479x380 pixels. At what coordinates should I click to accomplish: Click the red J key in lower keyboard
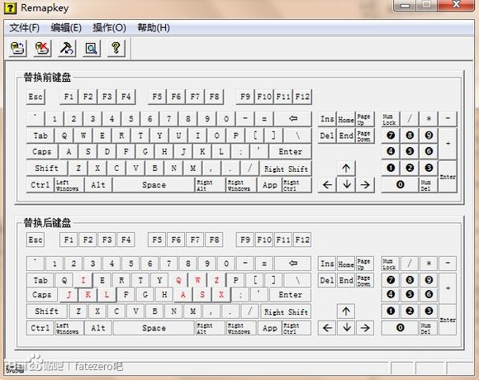pyautogui.click(x=69, y=295)
